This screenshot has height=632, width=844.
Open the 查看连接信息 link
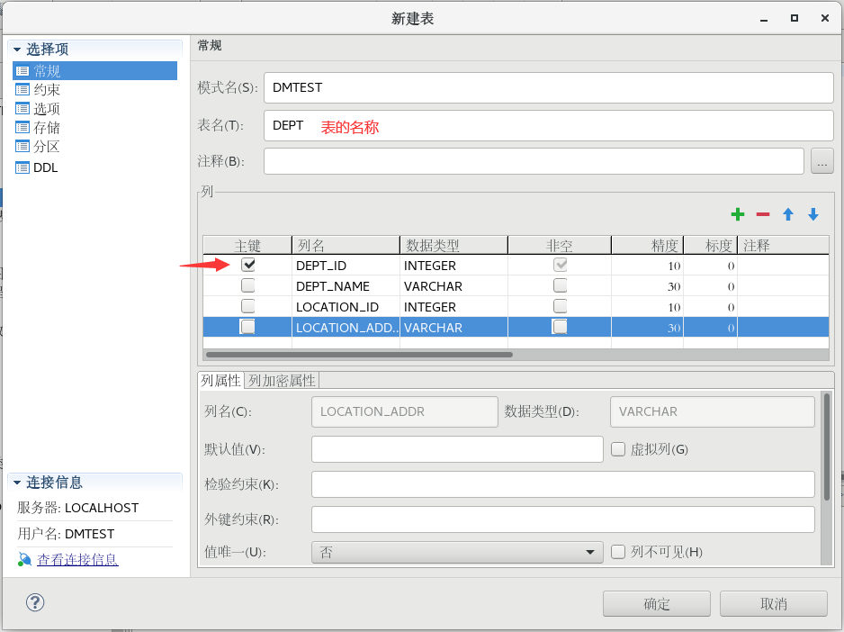[x=77, y=560]
